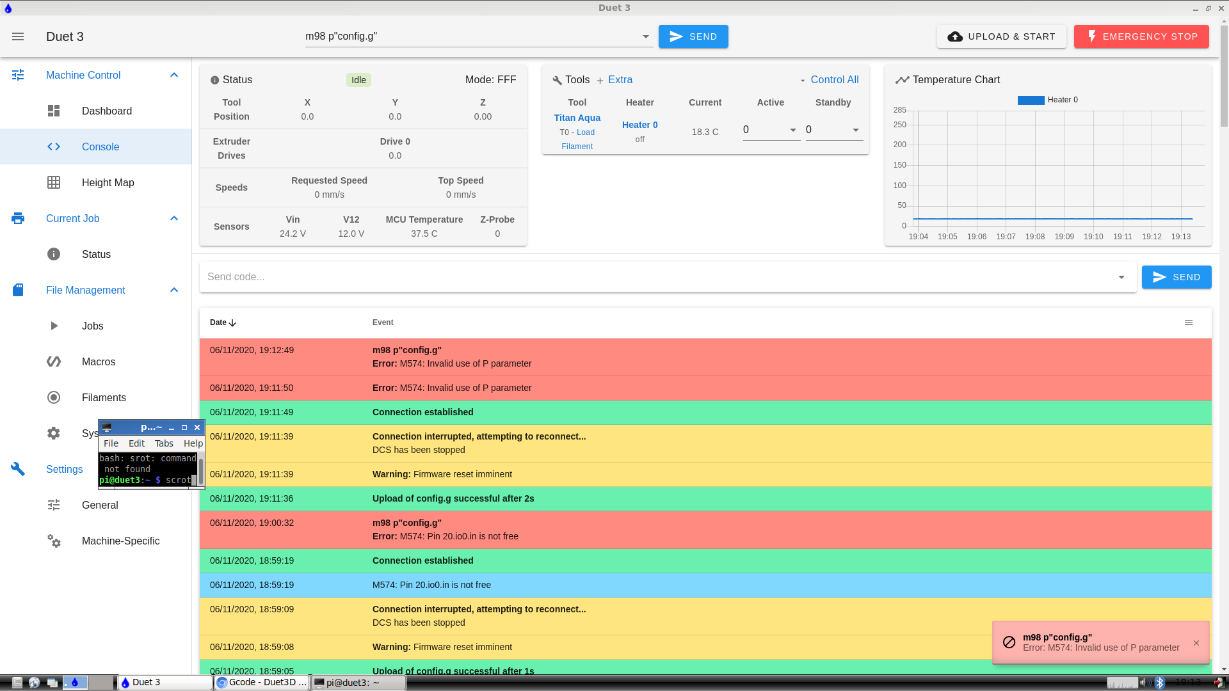Click the Settings wrench icon
The image size is (1229, 691).
pos(18,469)
